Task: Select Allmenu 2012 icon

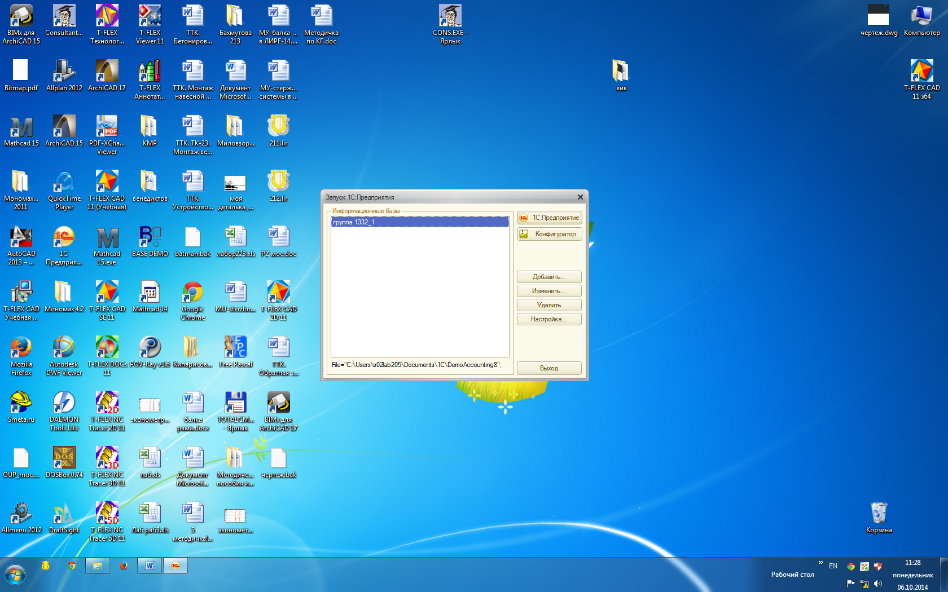Action: [x=21, y=518]
